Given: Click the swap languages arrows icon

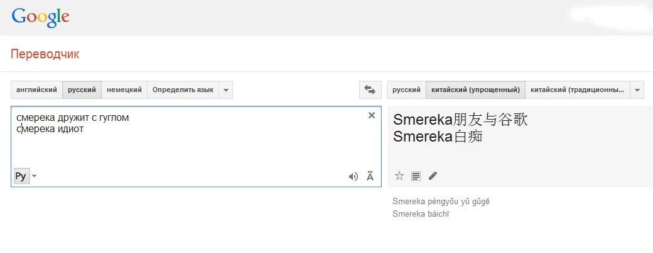Looking at the screenshot, I should coord(370,90).
